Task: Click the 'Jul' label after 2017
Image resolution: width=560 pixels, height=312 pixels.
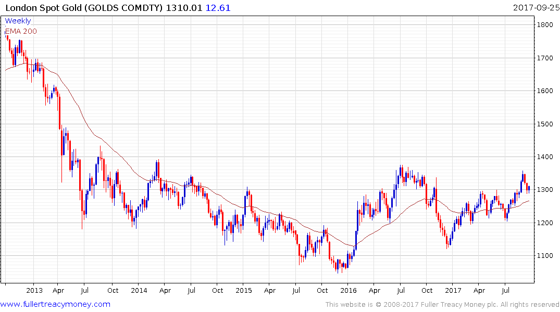Action: coord(505,290)
